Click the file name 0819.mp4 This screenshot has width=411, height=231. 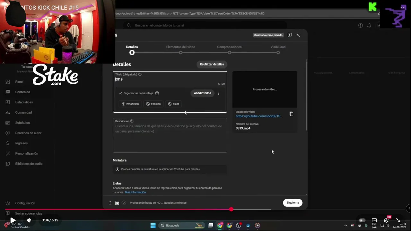click(x=243, y=128)
